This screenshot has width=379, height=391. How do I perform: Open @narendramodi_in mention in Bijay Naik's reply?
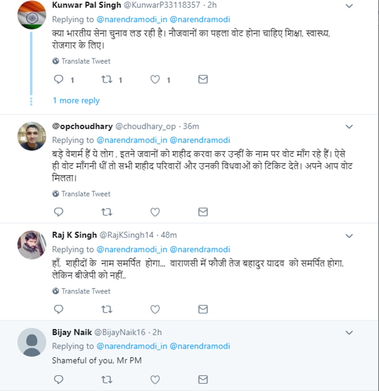pos(131,346)
